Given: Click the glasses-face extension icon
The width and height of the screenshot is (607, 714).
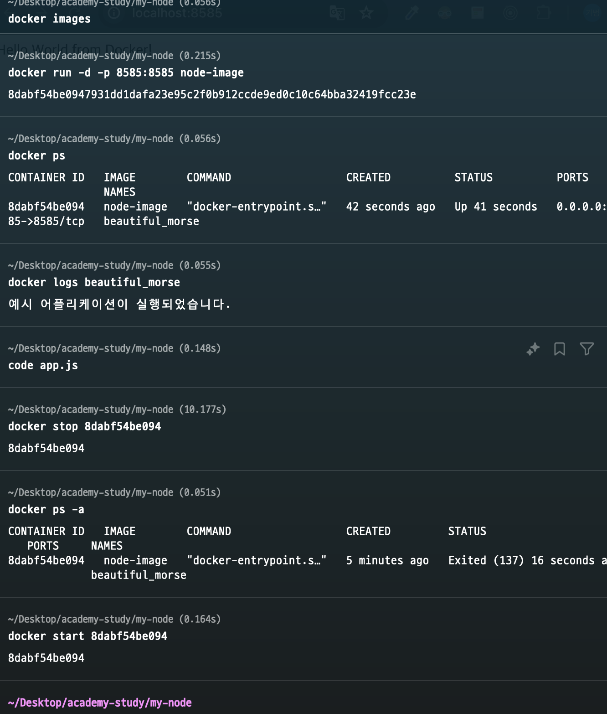Looking at the screenshot, I should click(444, 13).
